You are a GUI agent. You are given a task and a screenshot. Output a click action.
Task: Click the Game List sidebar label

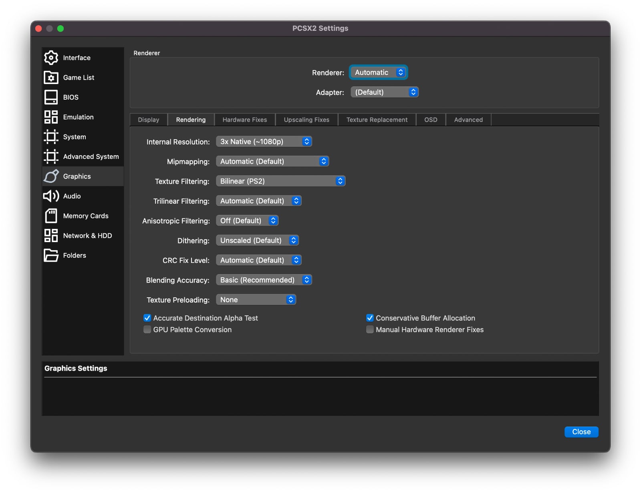pyautogui.click(x=79, y=77)
